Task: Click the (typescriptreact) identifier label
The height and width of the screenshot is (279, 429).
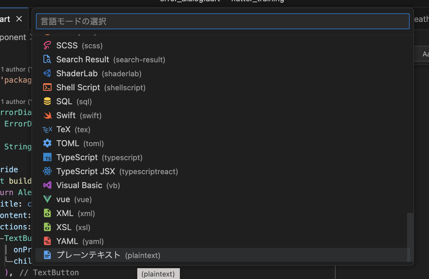Action: pyautogui.click(x=149, y=172)
